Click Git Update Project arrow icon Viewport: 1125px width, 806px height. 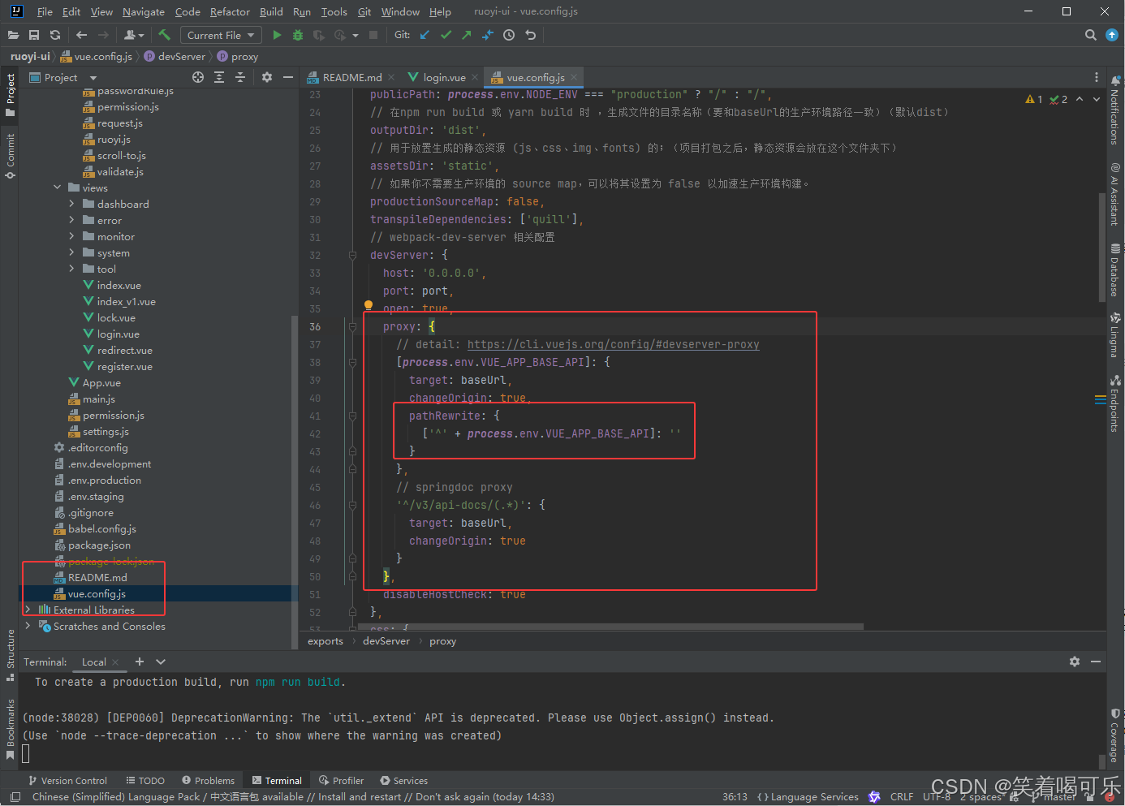coord(425,35)
